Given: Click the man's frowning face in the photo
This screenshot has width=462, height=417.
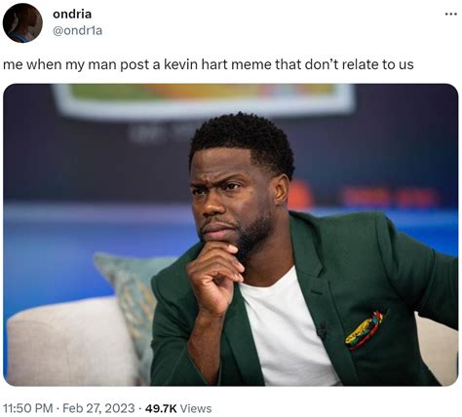Looking at the screenshot, I should pyautogui.click(x=231, y=202).
